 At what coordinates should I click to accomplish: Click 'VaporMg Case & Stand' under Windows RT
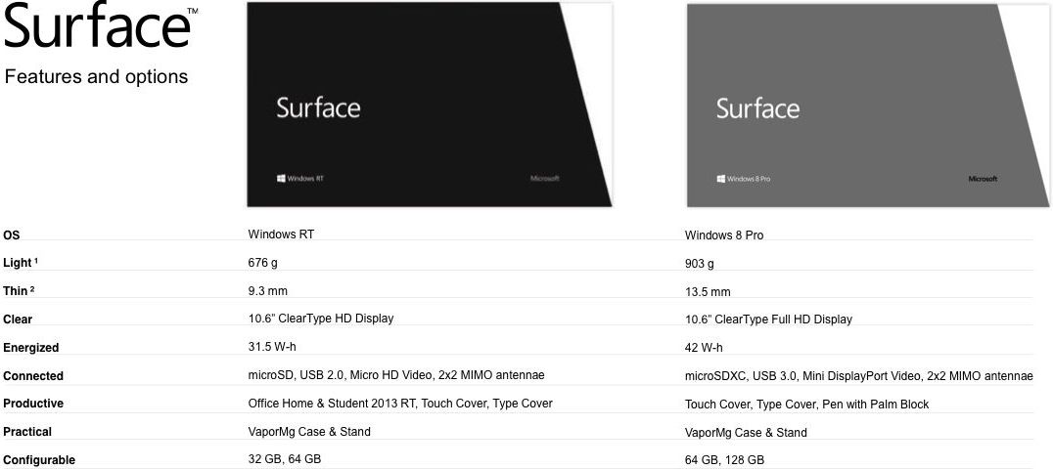pos(309,432)
